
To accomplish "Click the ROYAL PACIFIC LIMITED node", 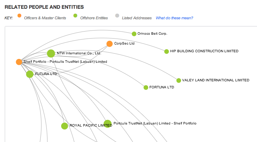I will coord(64,126).
